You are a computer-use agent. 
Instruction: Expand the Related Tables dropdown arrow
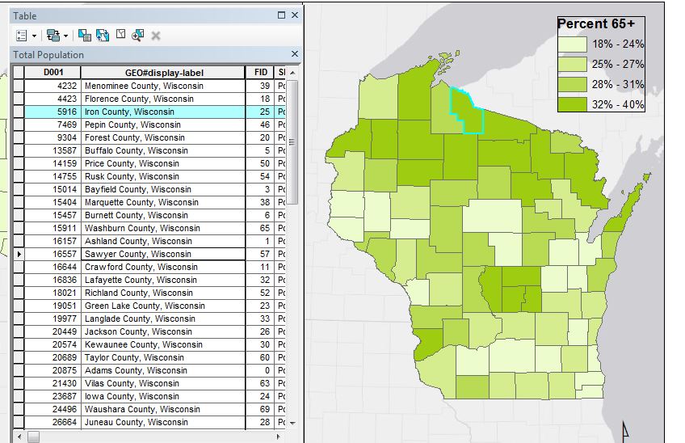66,36
